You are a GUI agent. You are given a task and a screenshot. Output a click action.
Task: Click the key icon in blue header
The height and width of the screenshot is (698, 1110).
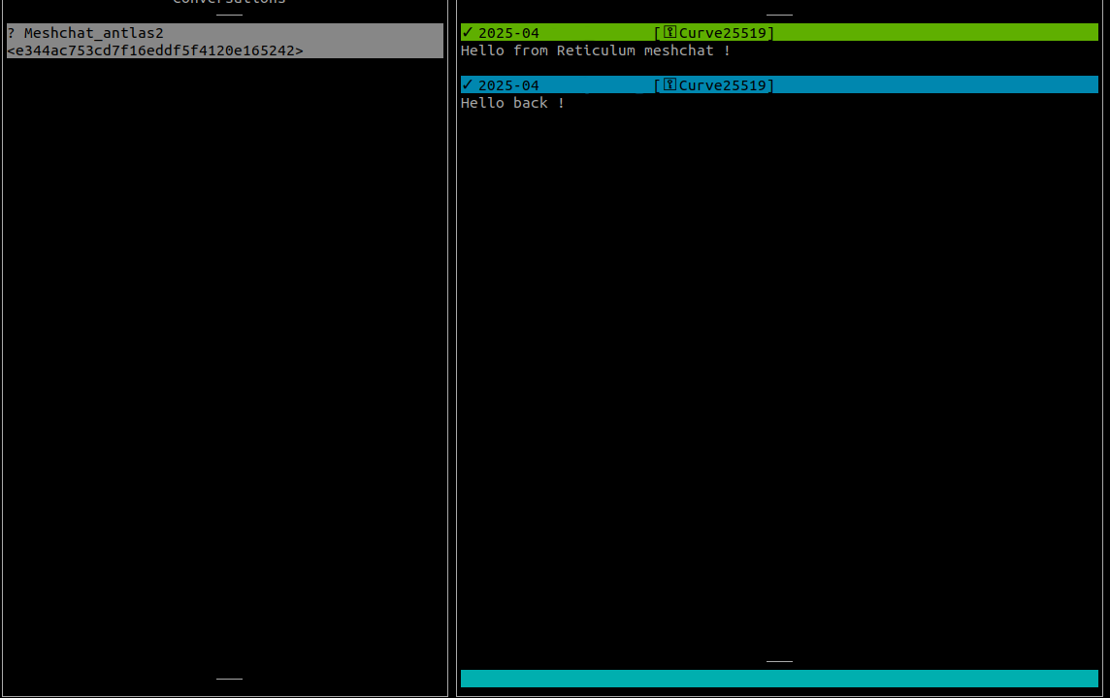pyautogui.click(x=669, y=85)
